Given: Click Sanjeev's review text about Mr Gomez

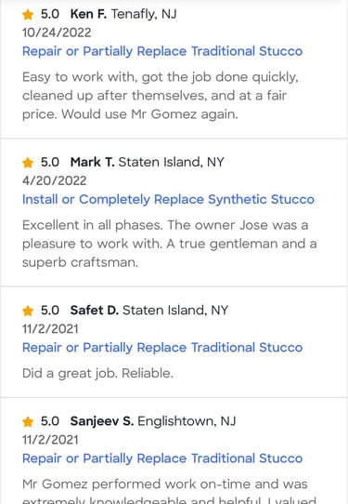Looking at the screenshot, I should tap(169, 492).
